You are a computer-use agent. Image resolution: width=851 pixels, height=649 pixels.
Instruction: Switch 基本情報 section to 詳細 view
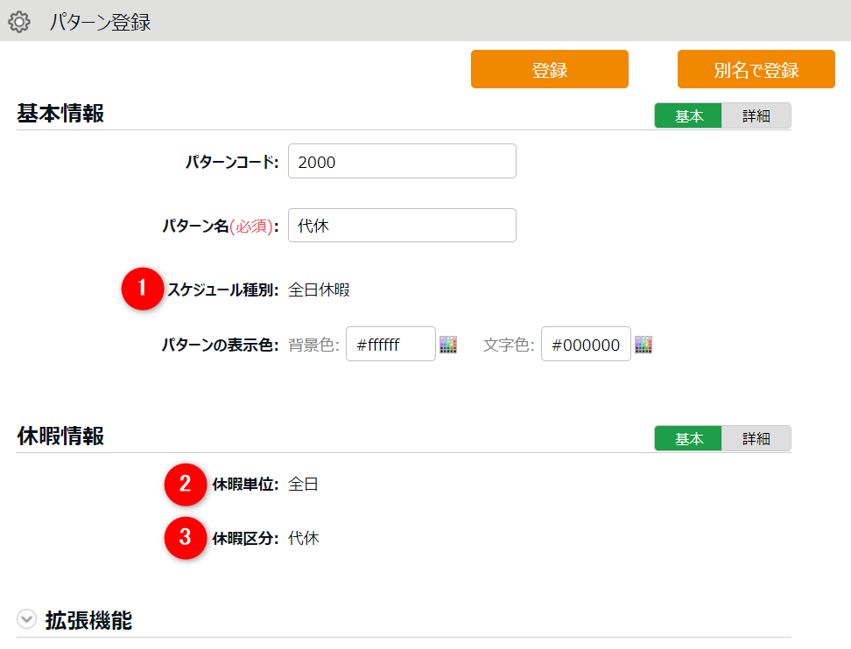[x=756, y=115]
